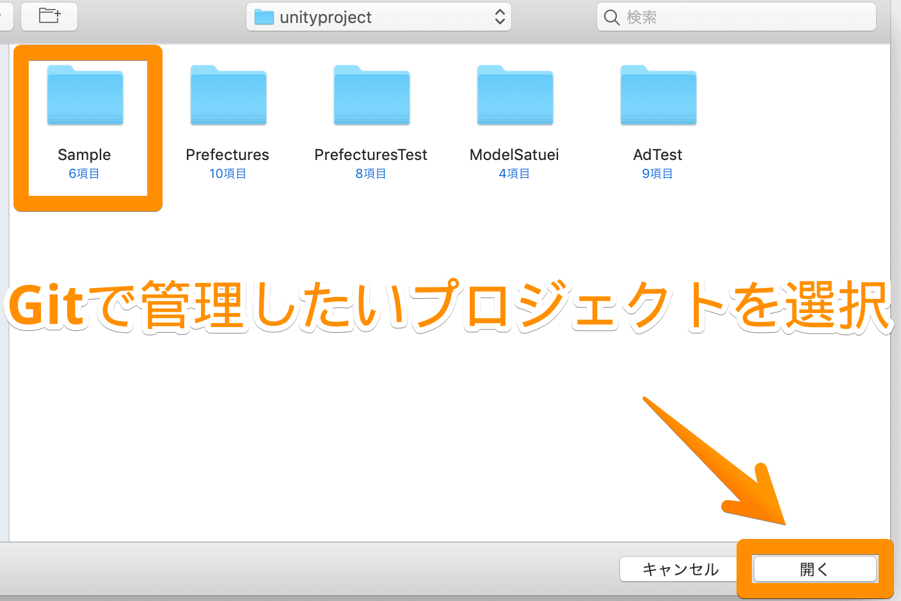Click the Prefectures folder name
The width and height of the screenshot is (901, 601).
pyautogui.click(x=227, y=155)
